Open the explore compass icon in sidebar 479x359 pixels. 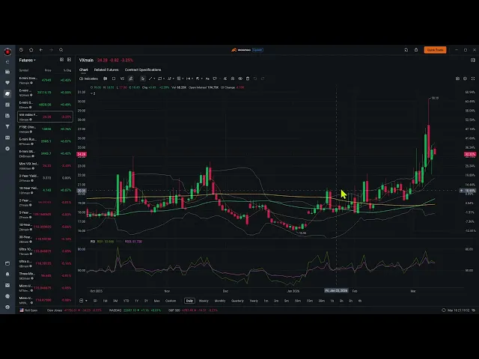[x=7, y=149]
